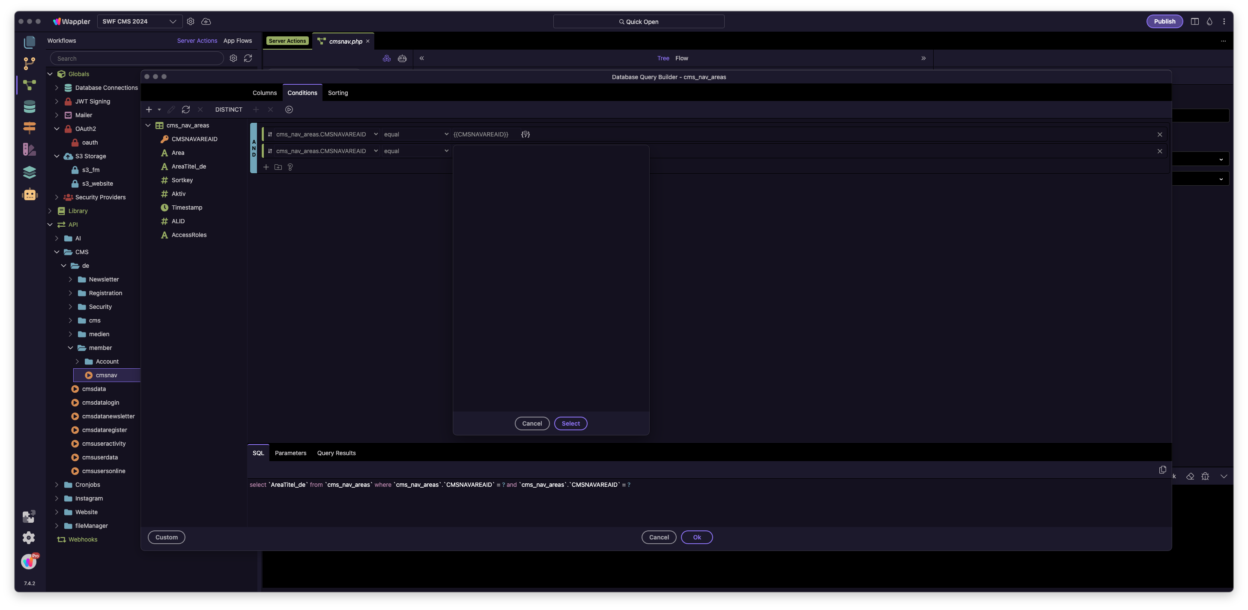This screenshot has width=1248, height=610.
Task: Switch workflow view to Flow
Action: (x=681, y=59)
